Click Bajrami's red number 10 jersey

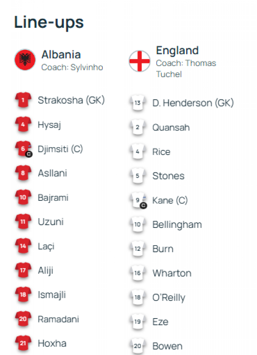tap(23, 197)
